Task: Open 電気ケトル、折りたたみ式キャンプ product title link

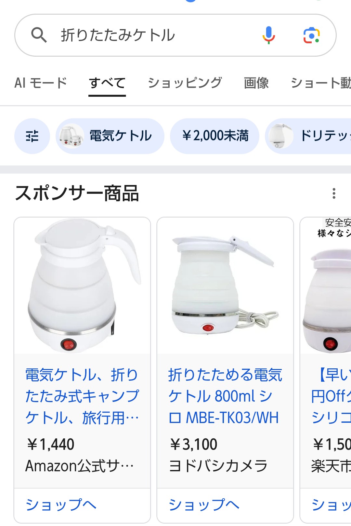Action: [x=82, y=396]
